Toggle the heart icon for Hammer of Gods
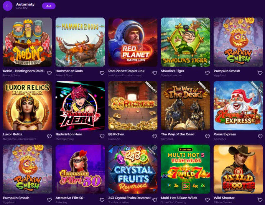 102,73
